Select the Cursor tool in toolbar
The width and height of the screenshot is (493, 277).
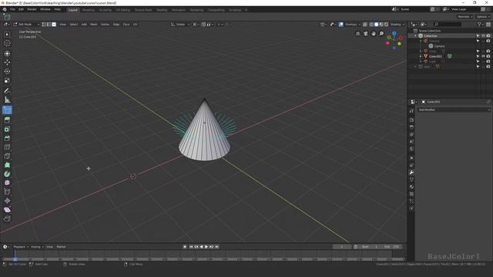(7, 43)
